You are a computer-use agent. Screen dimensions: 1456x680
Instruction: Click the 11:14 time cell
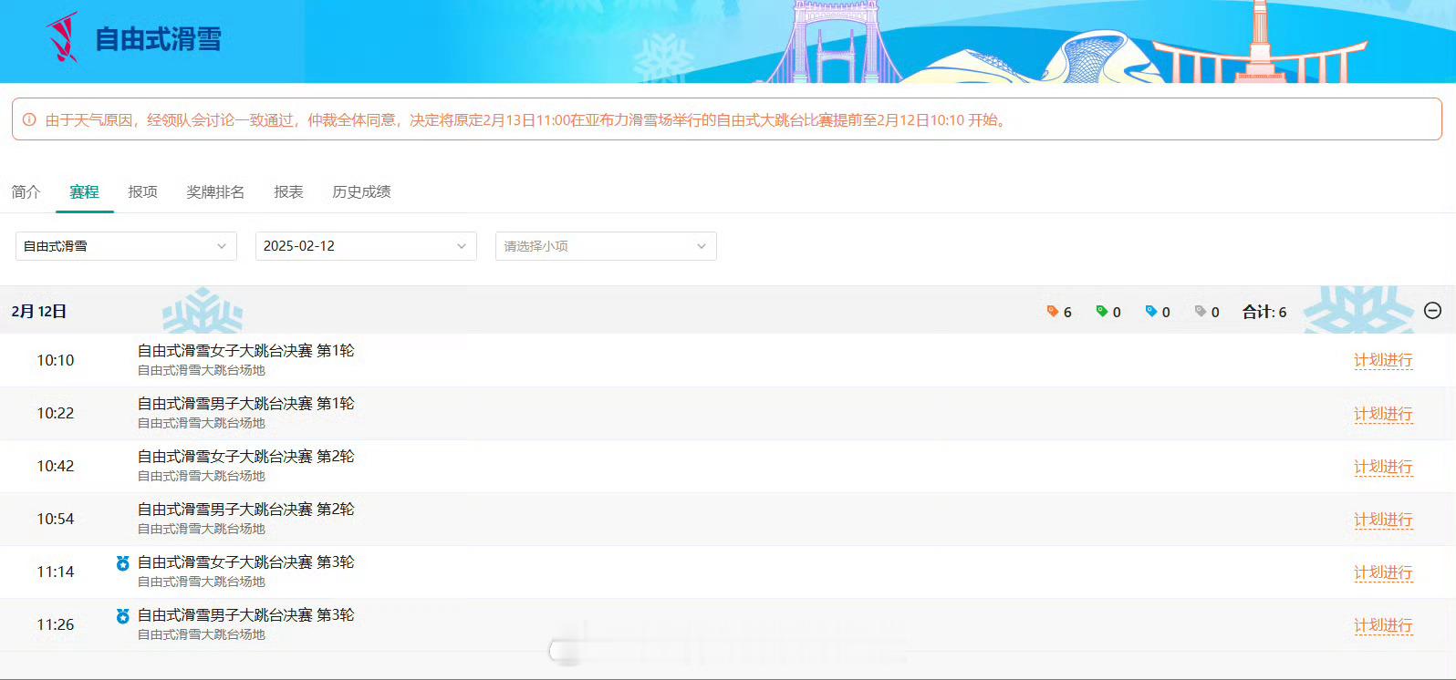click(56, 572)
